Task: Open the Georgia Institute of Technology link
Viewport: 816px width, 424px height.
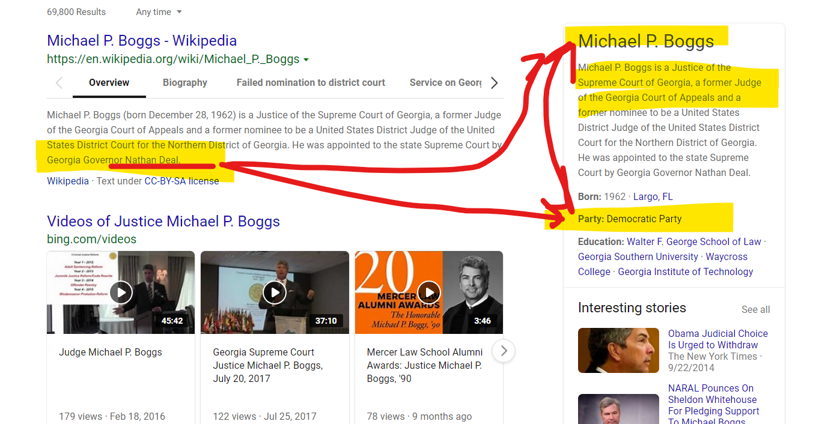Action: pos(686,271)
